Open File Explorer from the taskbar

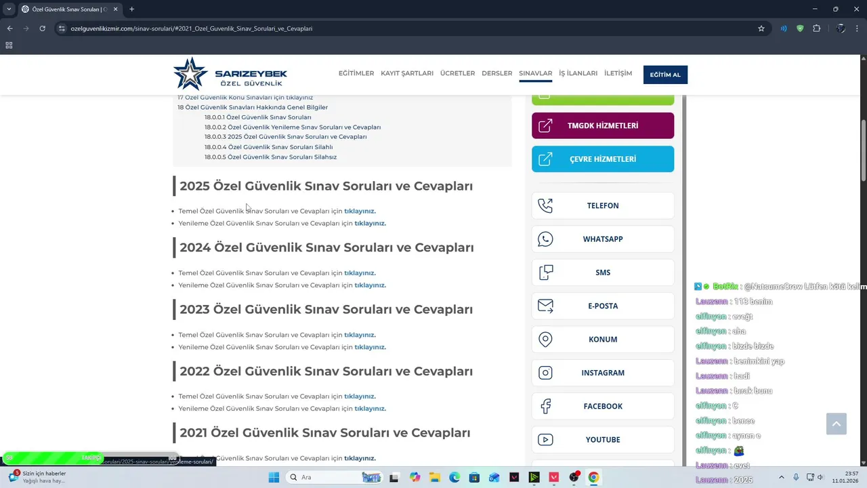coord(434,477)
